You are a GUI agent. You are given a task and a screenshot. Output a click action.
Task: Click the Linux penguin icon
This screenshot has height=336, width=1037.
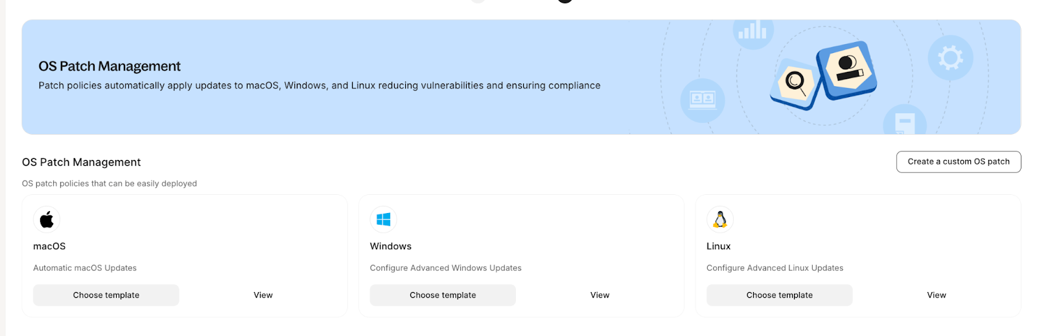pyautogui.click(x=719, y=219)
